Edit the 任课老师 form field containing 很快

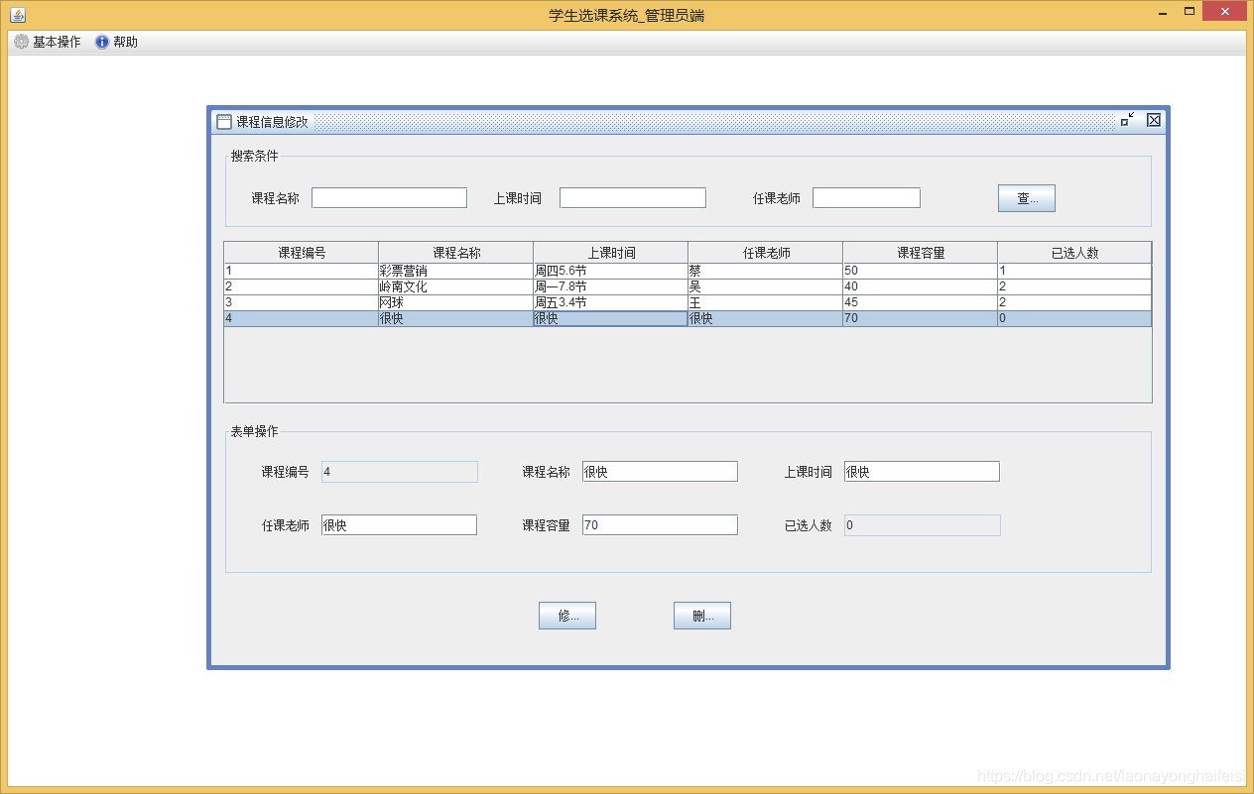399,525
